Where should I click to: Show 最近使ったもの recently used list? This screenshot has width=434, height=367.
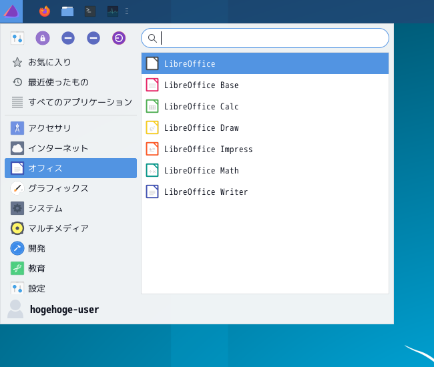(x=71, y=82)
